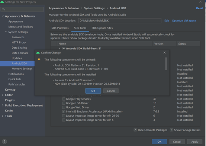Click System Settings in breadcrumb
206x146 pixels.
pyautogui.click(x=94, y=8)
